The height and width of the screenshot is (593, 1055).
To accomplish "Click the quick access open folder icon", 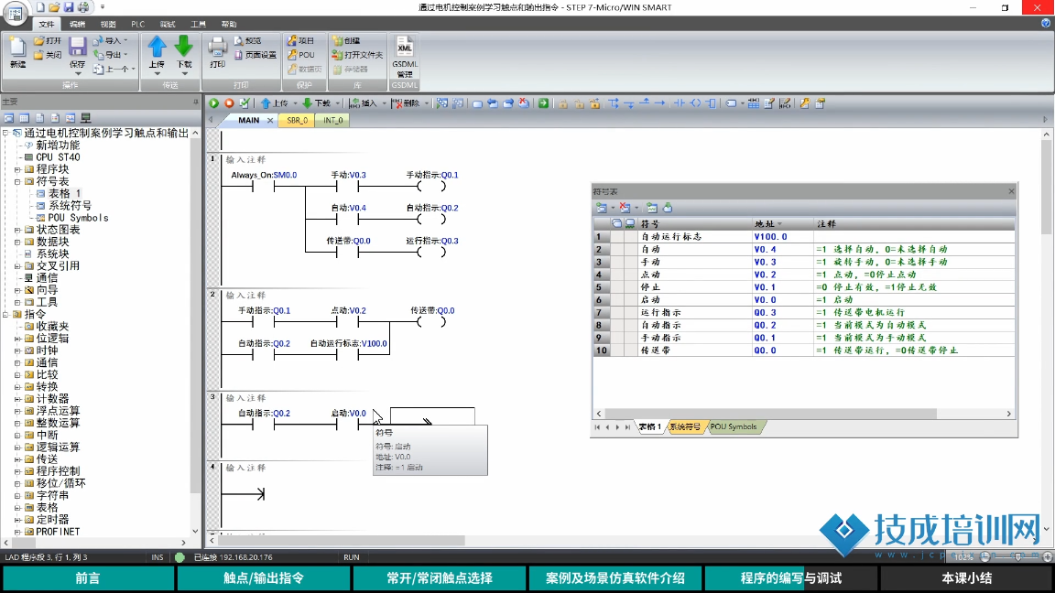I will pos(54,7).
